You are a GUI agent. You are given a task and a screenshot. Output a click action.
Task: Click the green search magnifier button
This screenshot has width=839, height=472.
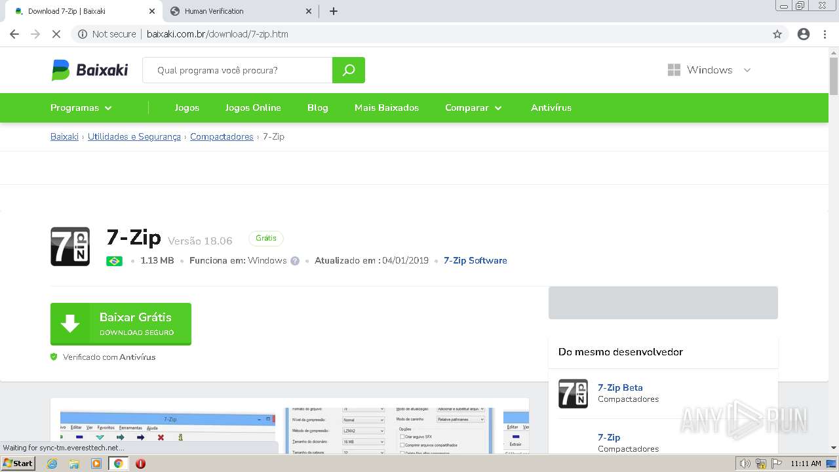coord(349,70)
